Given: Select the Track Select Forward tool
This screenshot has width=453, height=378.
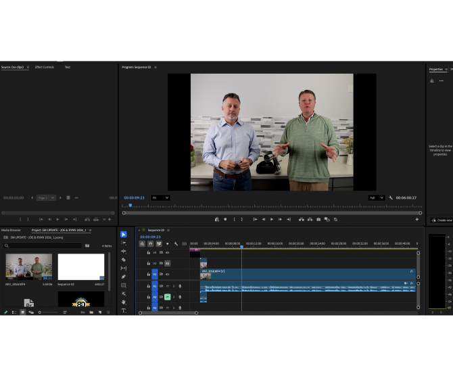Looking at the screenshot, I should [124, 243].
